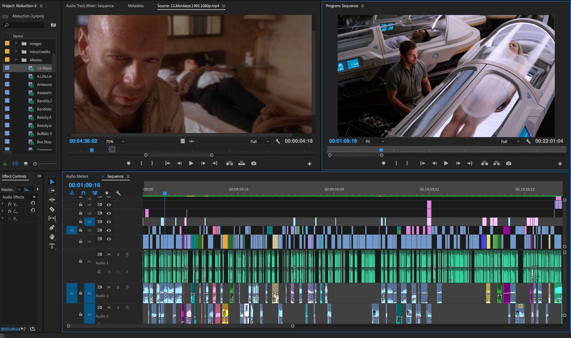
Task: Select the Razor tool
Action: coord(52,209)
